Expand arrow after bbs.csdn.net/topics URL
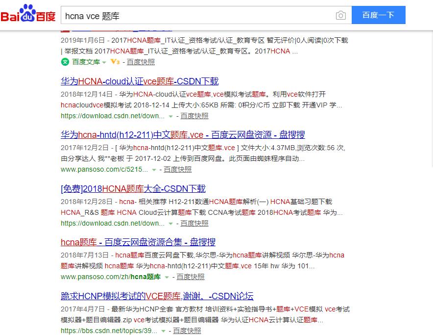 (163, 331)
